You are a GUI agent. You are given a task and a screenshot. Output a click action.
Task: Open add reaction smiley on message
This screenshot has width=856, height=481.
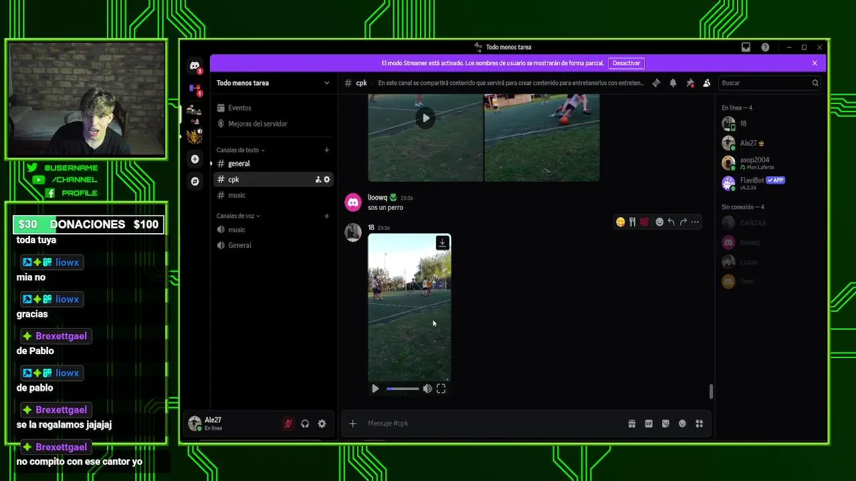tap(659, 222)
